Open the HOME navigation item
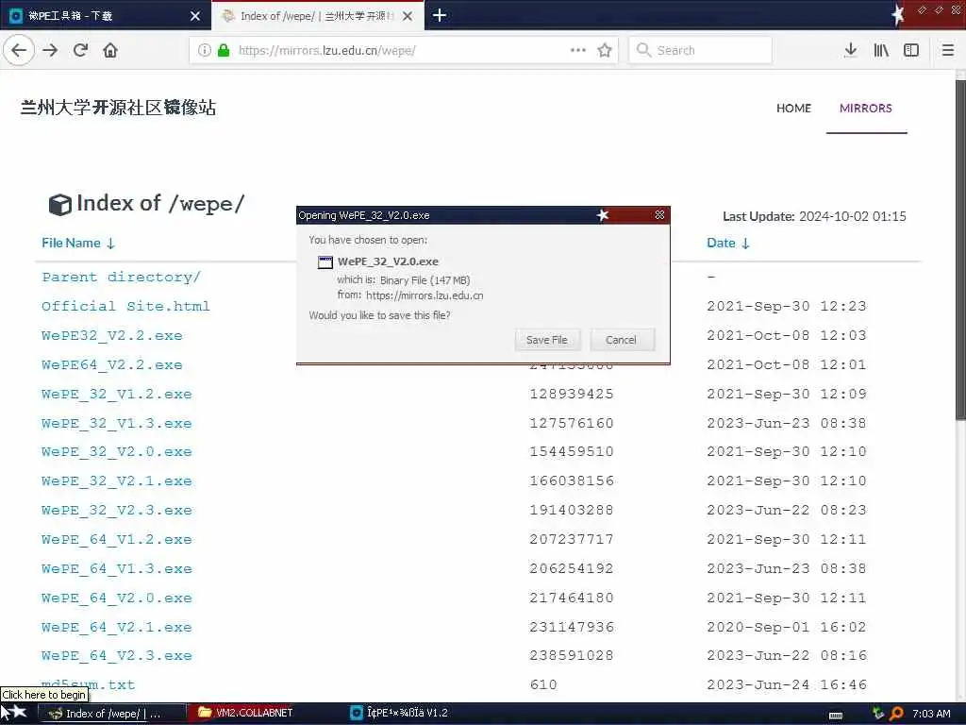The height and width of the screenshot is (725, 966). click(793, 108)
